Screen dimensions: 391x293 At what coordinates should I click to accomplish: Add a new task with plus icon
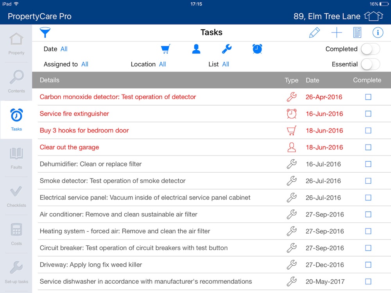[336, 32]
